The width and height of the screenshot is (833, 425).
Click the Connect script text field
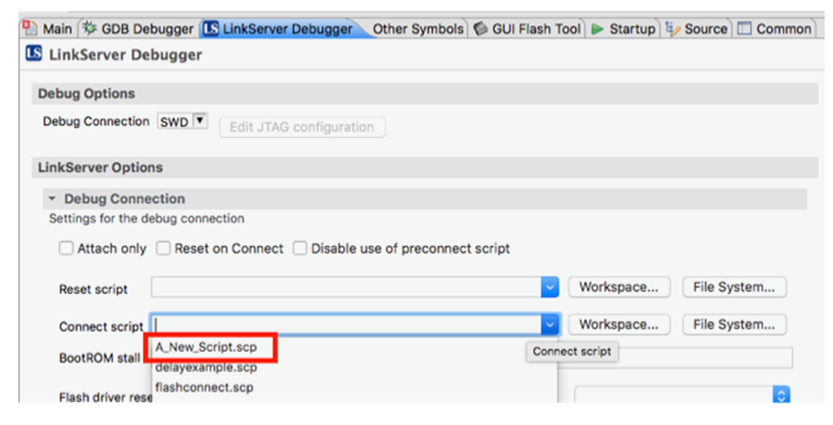346,325
